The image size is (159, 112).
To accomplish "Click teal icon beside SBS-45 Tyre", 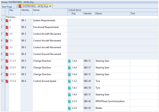I will [69, 81].
